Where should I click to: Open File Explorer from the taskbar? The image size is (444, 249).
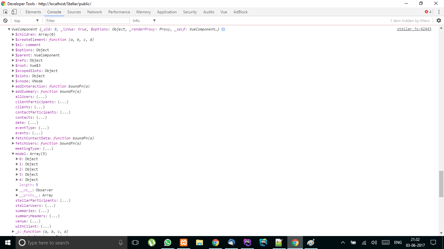point(200,243)
